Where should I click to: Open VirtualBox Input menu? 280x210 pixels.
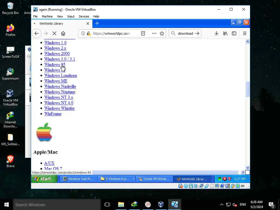click(x=71, y=16)
